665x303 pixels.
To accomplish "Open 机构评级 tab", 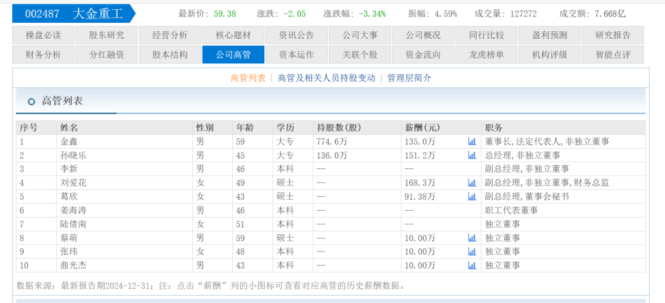I will (x=550, y=55).
